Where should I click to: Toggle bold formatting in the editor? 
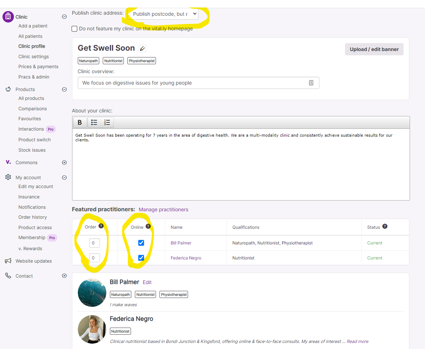tap(80, 122)
